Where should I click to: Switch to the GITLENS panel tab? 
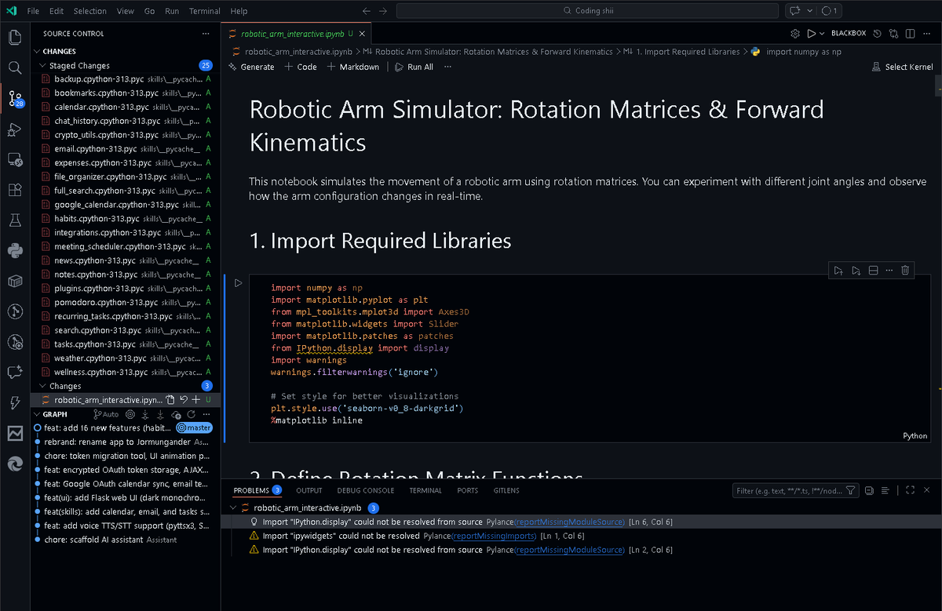coord(508,490)
